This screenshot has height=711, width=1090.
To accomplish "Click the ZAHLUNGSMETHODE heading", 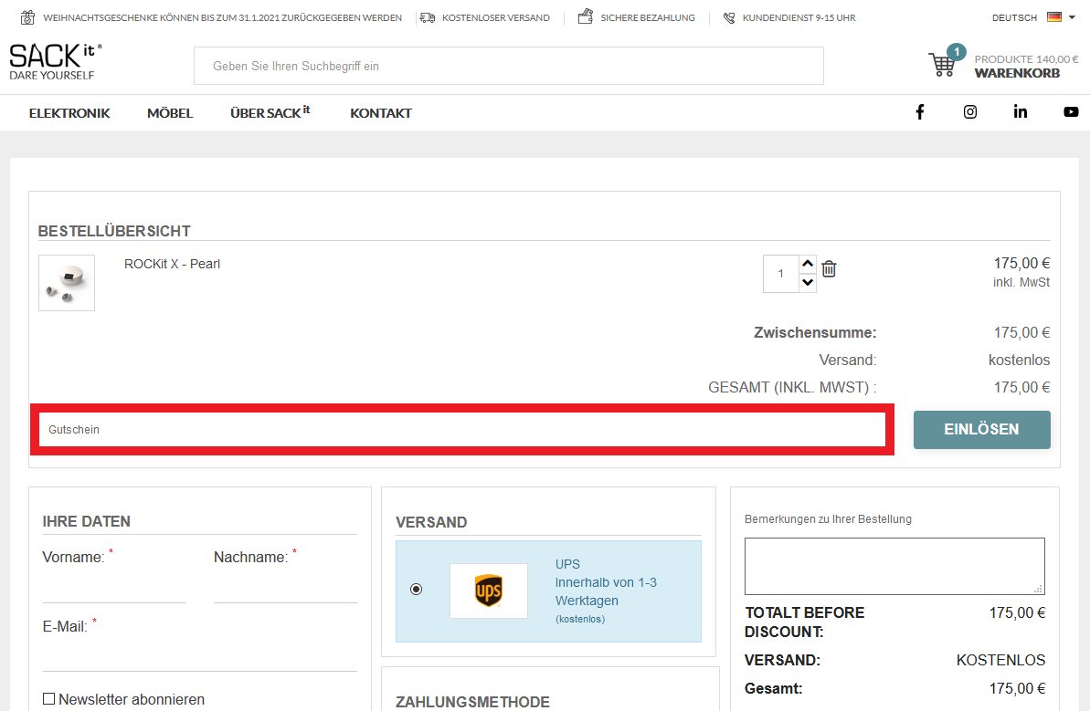I will (472, 702).
